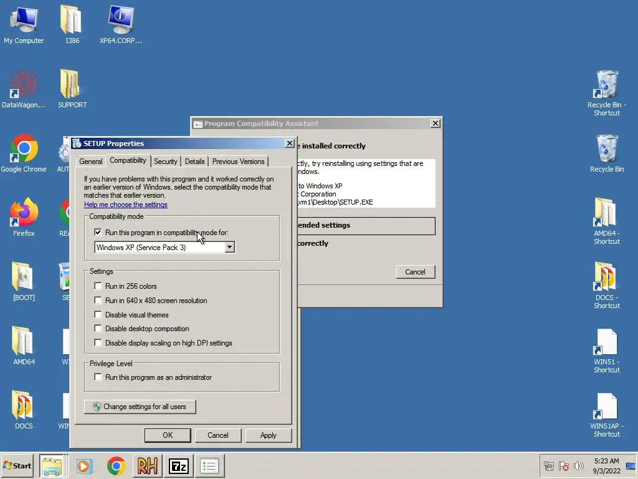Switch to the Security tab
The image size is (638, 479).
tap(165, 162)
